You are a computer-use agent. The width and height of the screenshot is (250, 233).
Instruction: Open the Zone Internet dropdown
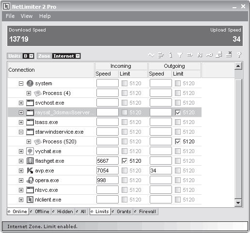pos(78,56)
